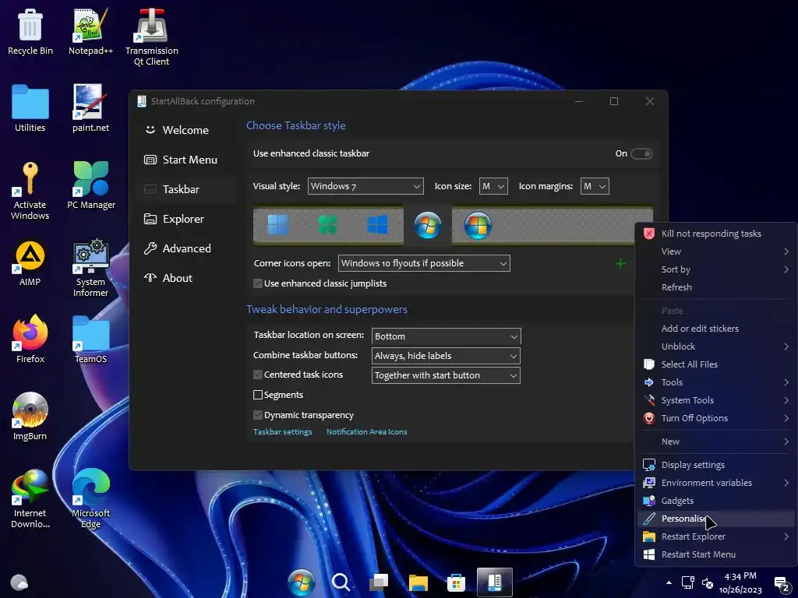This screenshot has height=598, width=798.
Task: Click StartAllBack taskbar button
Action: [x=495, y=582]
